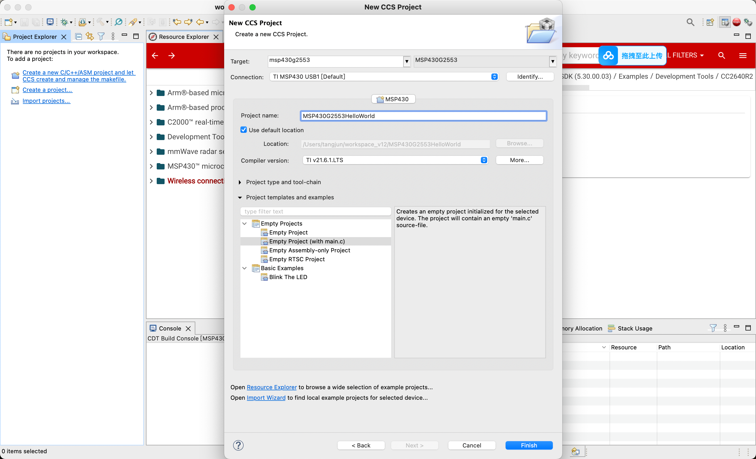
Task: Uncheck Use default location checkbox
Action: (244, 130)
